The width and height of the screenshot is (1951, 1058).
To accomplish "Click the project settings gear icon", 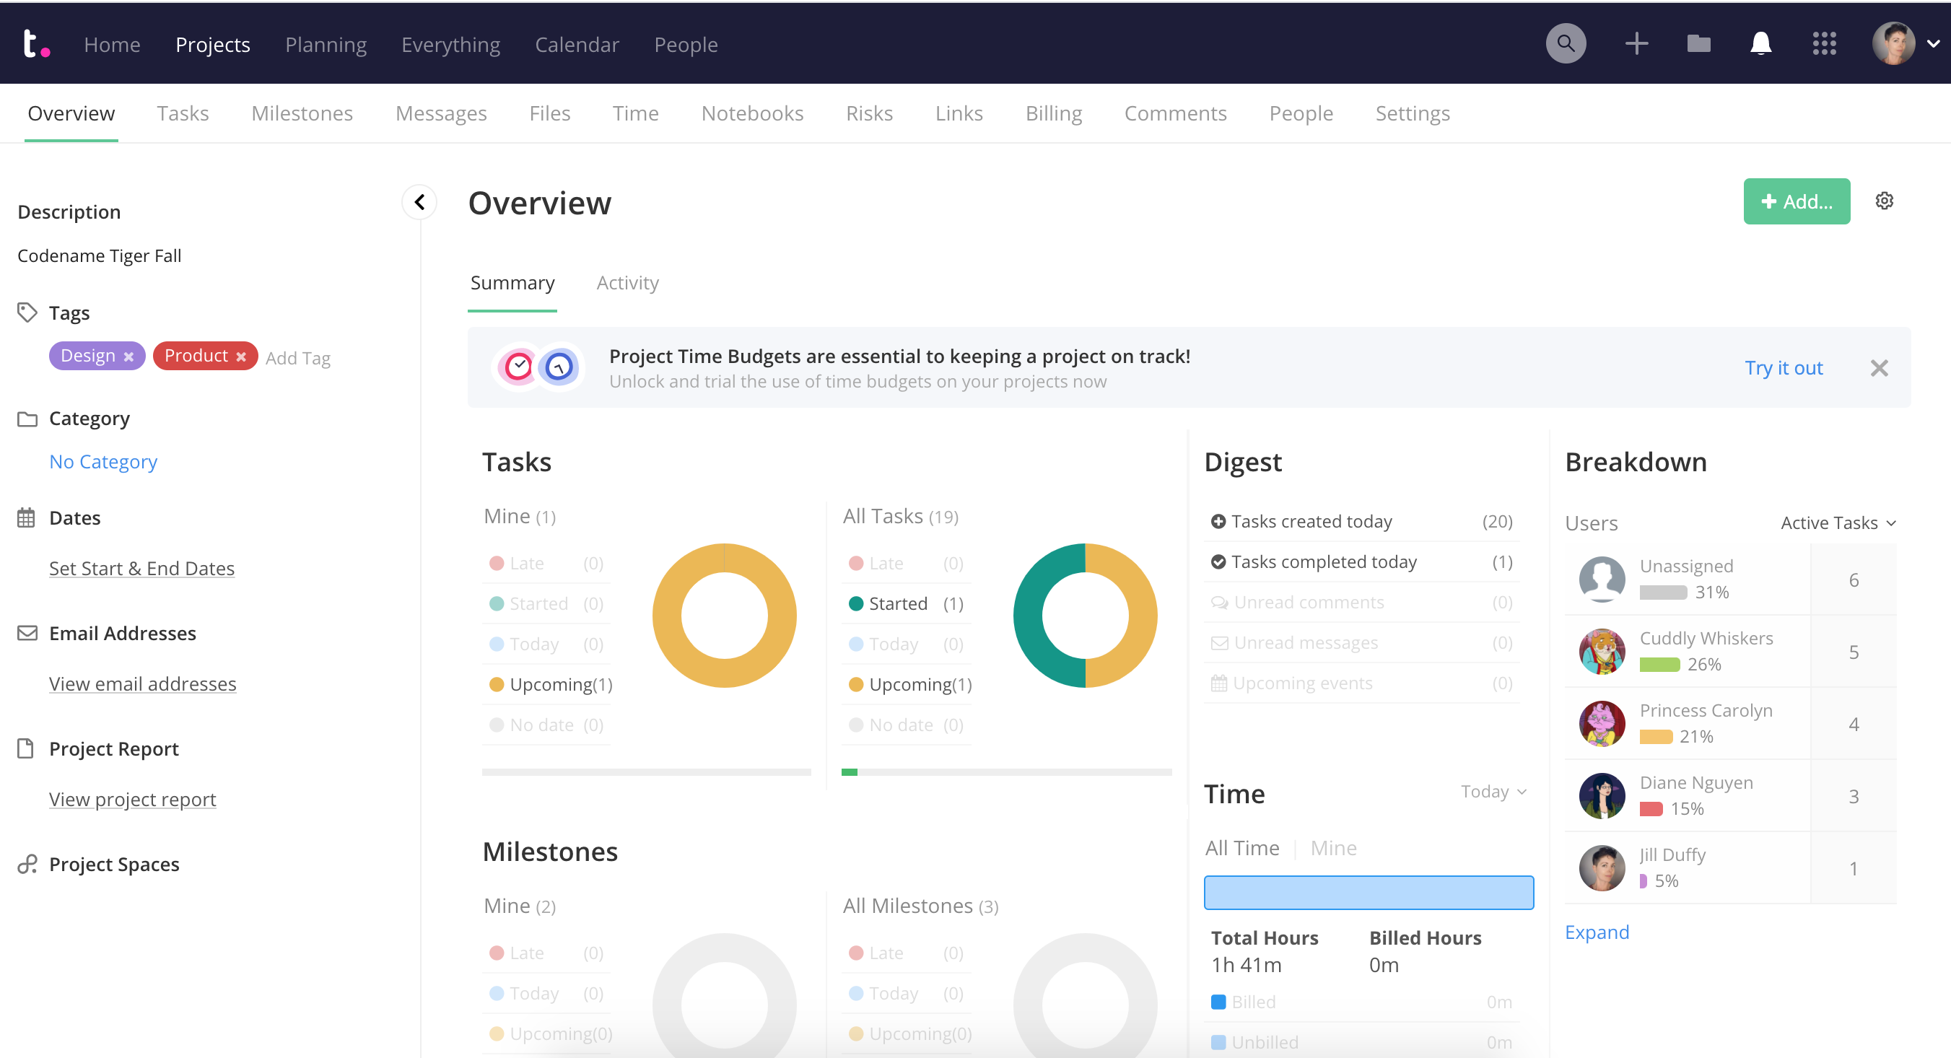I will [1883, 201].
